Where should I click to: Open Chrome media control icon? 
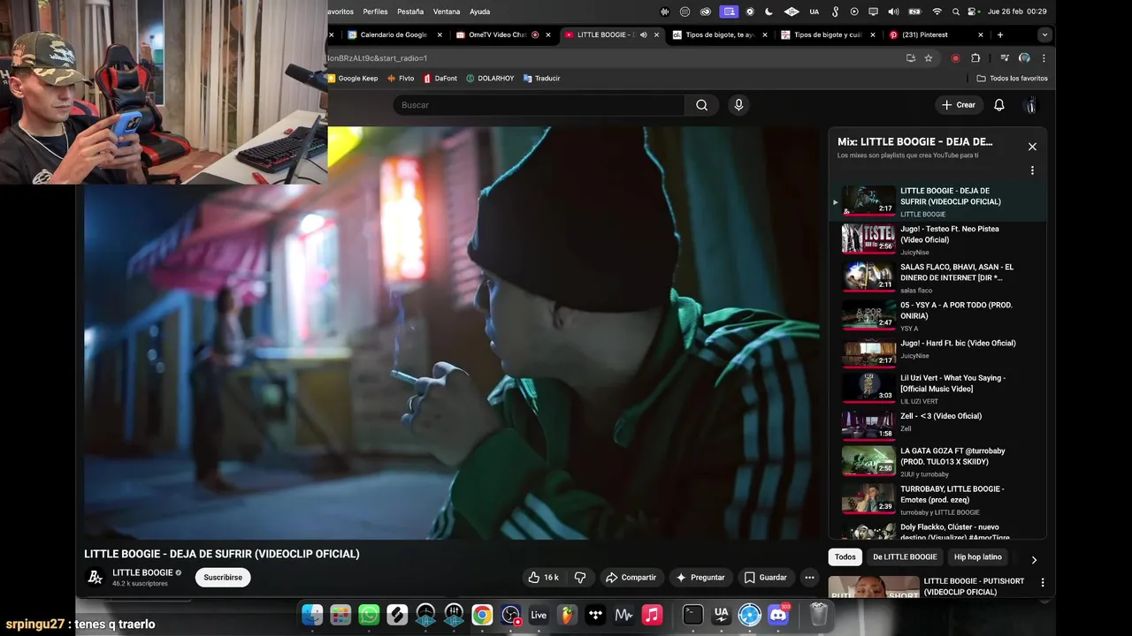1005,58
